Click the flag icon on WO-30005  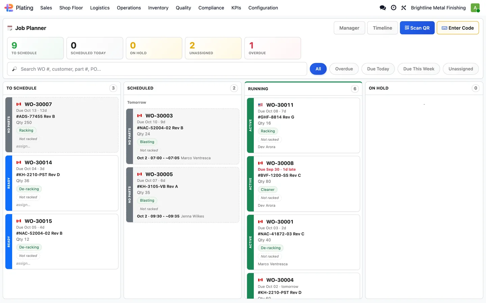click(140, 174)
